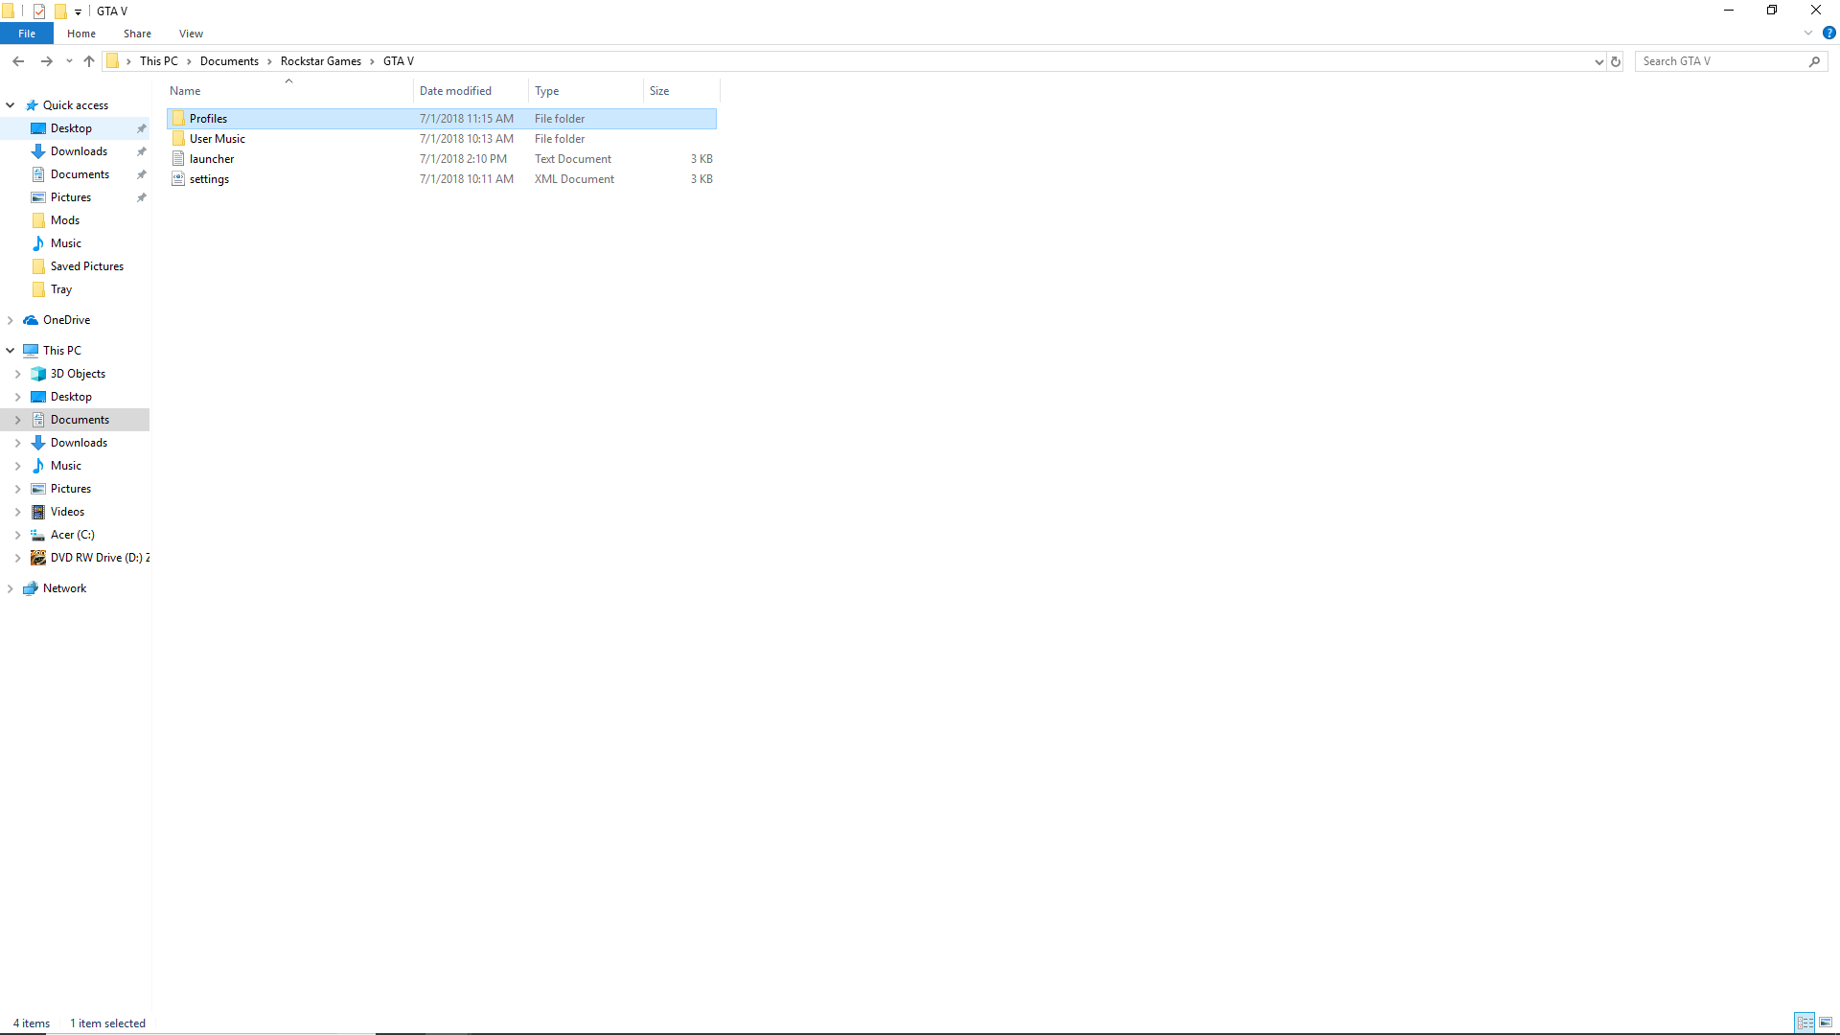Click the Help question mark icon

[x=1828, y=33]
